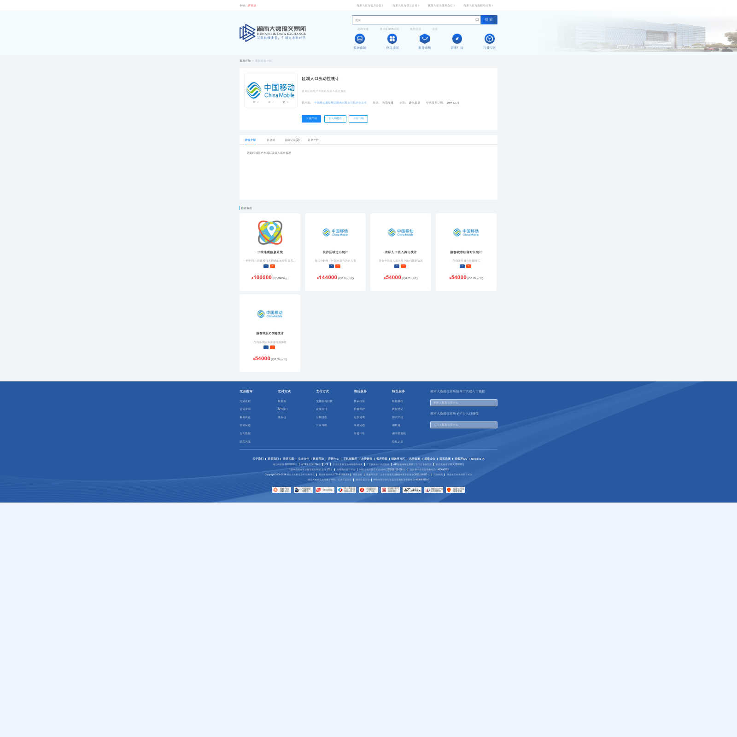Click the magnifier icon in search box
The image size is (737, 737).
(x=477, y=20)
